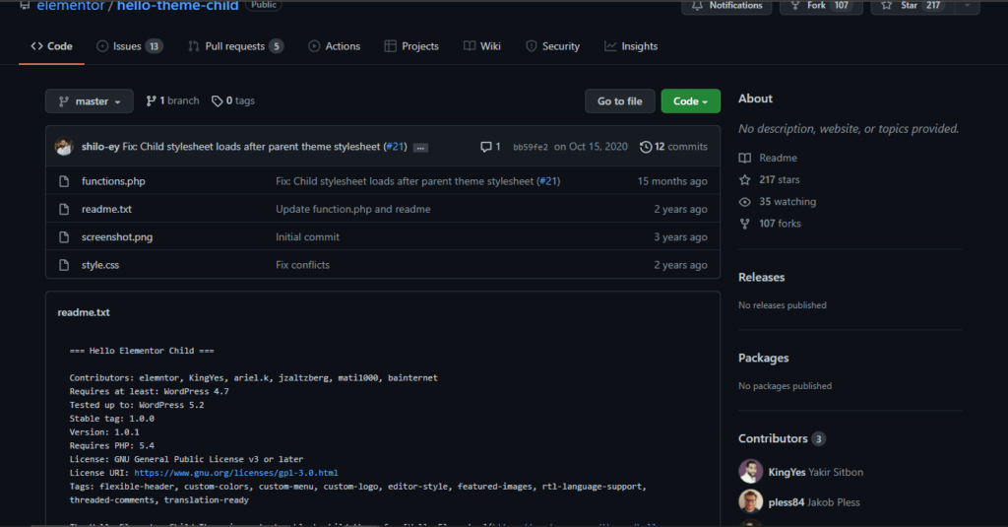This screenshot has height=527, width=1008.
Task: Open 'Update function.php and readme' commit message
Action: (x=353, y=209)
